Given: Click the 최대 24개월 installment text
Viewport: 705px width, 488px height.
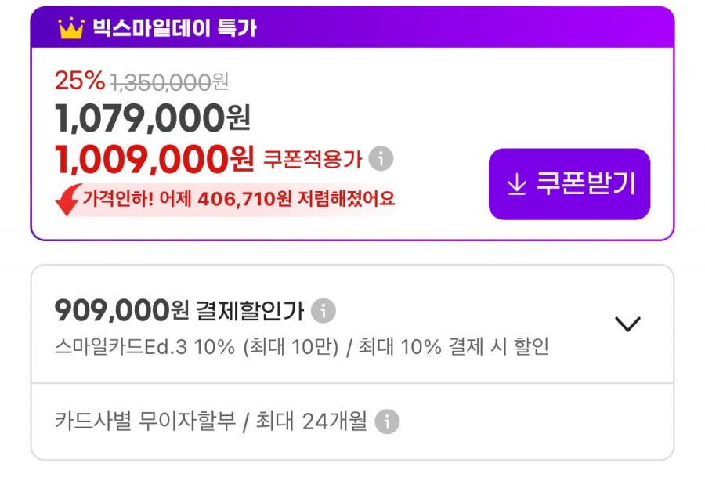Looking at the screenshot, I should pos(312,421).
